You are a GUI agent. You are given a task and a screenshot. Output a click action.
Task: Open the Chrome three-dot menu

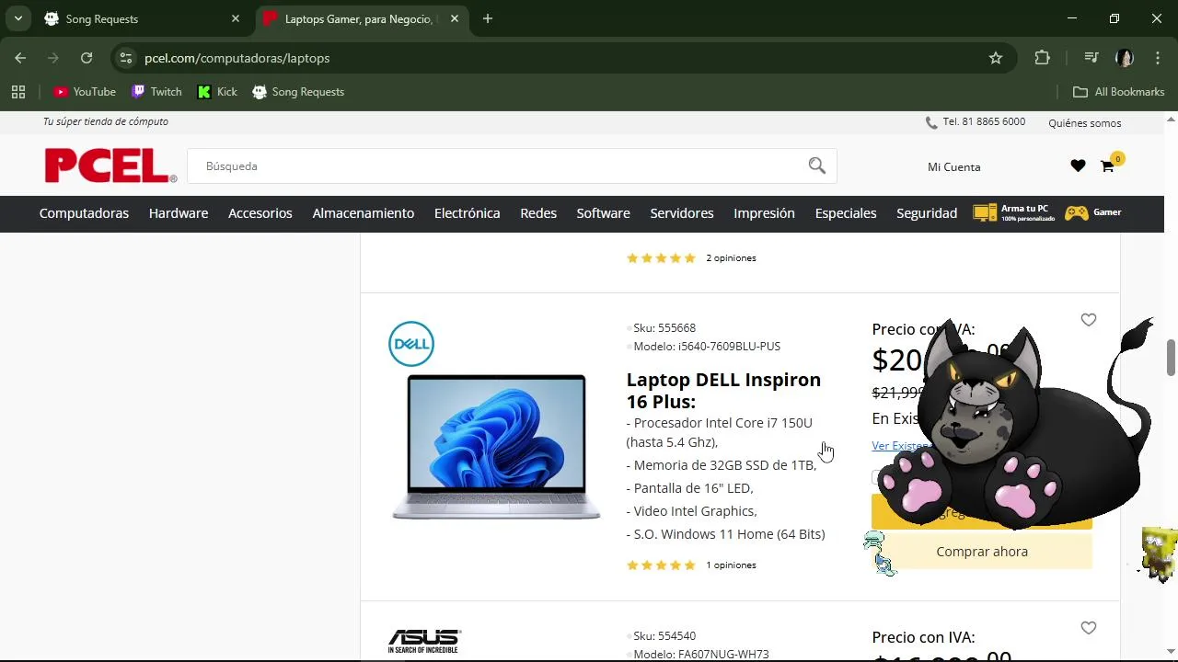tap(1158, 58)
